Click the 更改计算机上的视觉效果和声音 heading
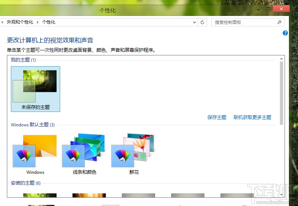Screen dimensions: 298x206 [50, 40]
